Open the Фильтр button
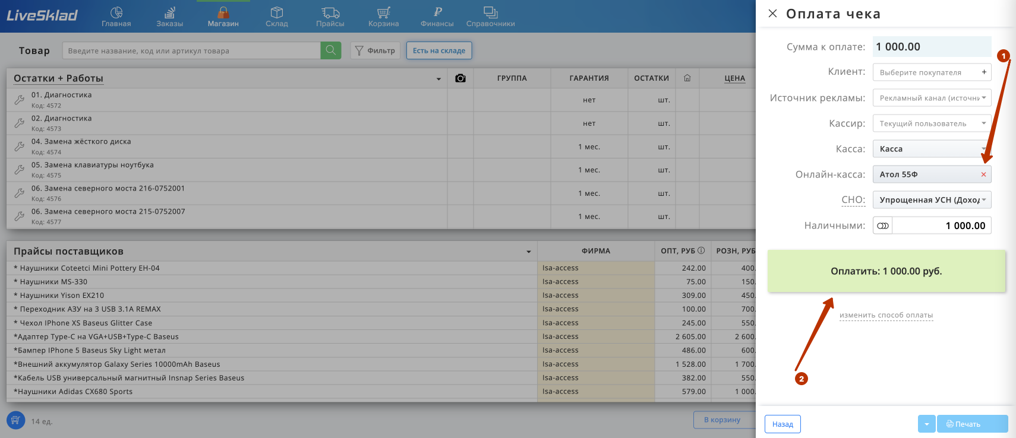 click(376, 50)
